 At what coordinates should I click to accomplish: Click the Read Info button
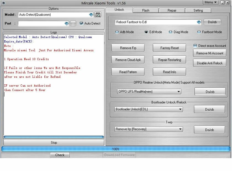coord(169,72)
